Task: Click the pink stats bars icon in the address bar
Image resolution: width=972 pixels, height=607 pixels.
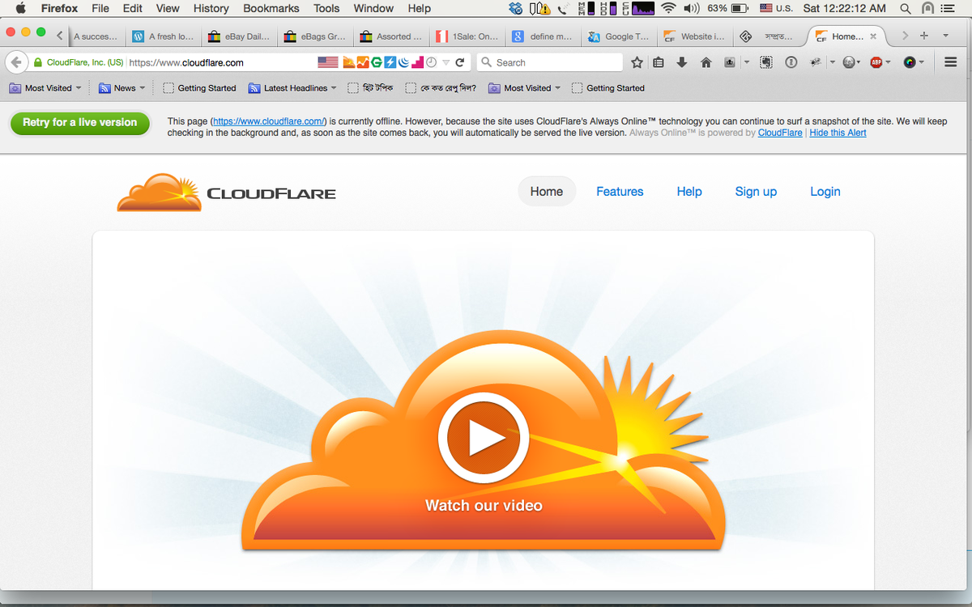Action: click(417, 62)
